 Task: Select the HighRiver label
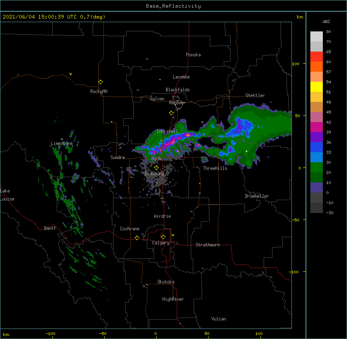pyautogui.click(x=173, y=299)
